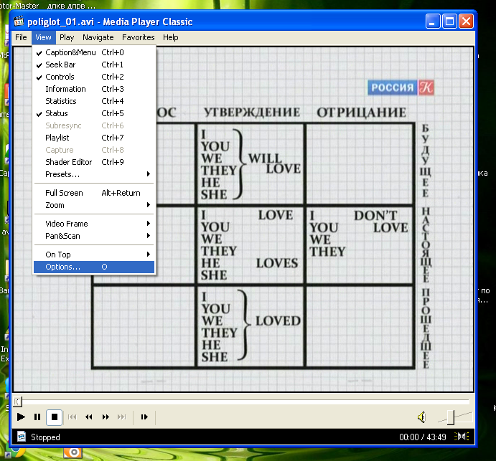Click the frame step button
This screenshot has height=461, width=496.
point(144,417)
